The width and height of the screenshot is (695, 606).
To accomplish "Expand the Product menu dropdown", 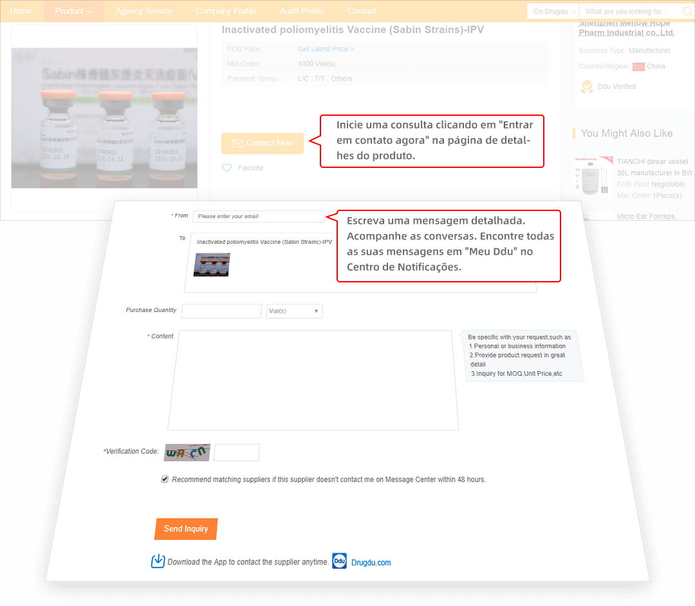I will 73,11.
